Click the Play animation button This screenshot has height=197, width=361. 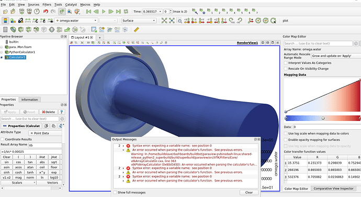click(x=104, y=11)
